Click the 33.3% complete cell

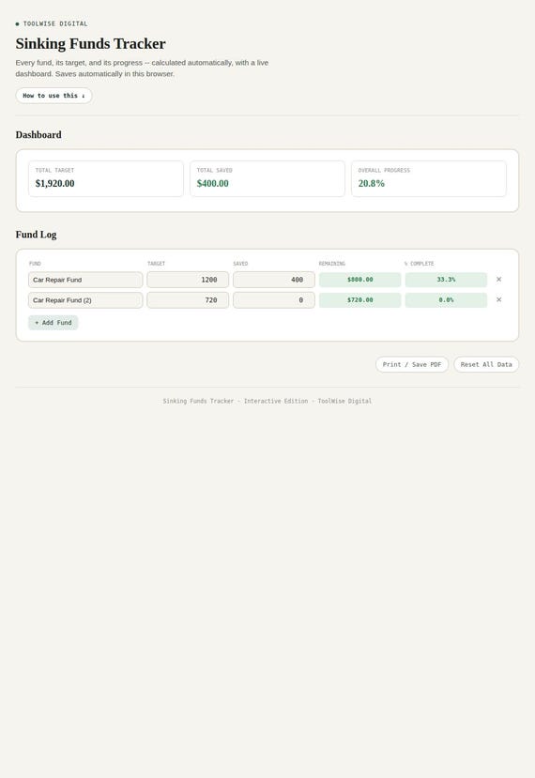pos(446,280)
